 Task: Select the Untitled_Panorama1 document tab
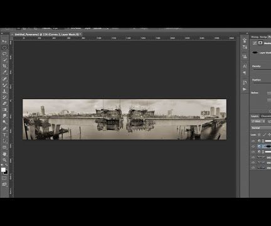tap(48, 34)
